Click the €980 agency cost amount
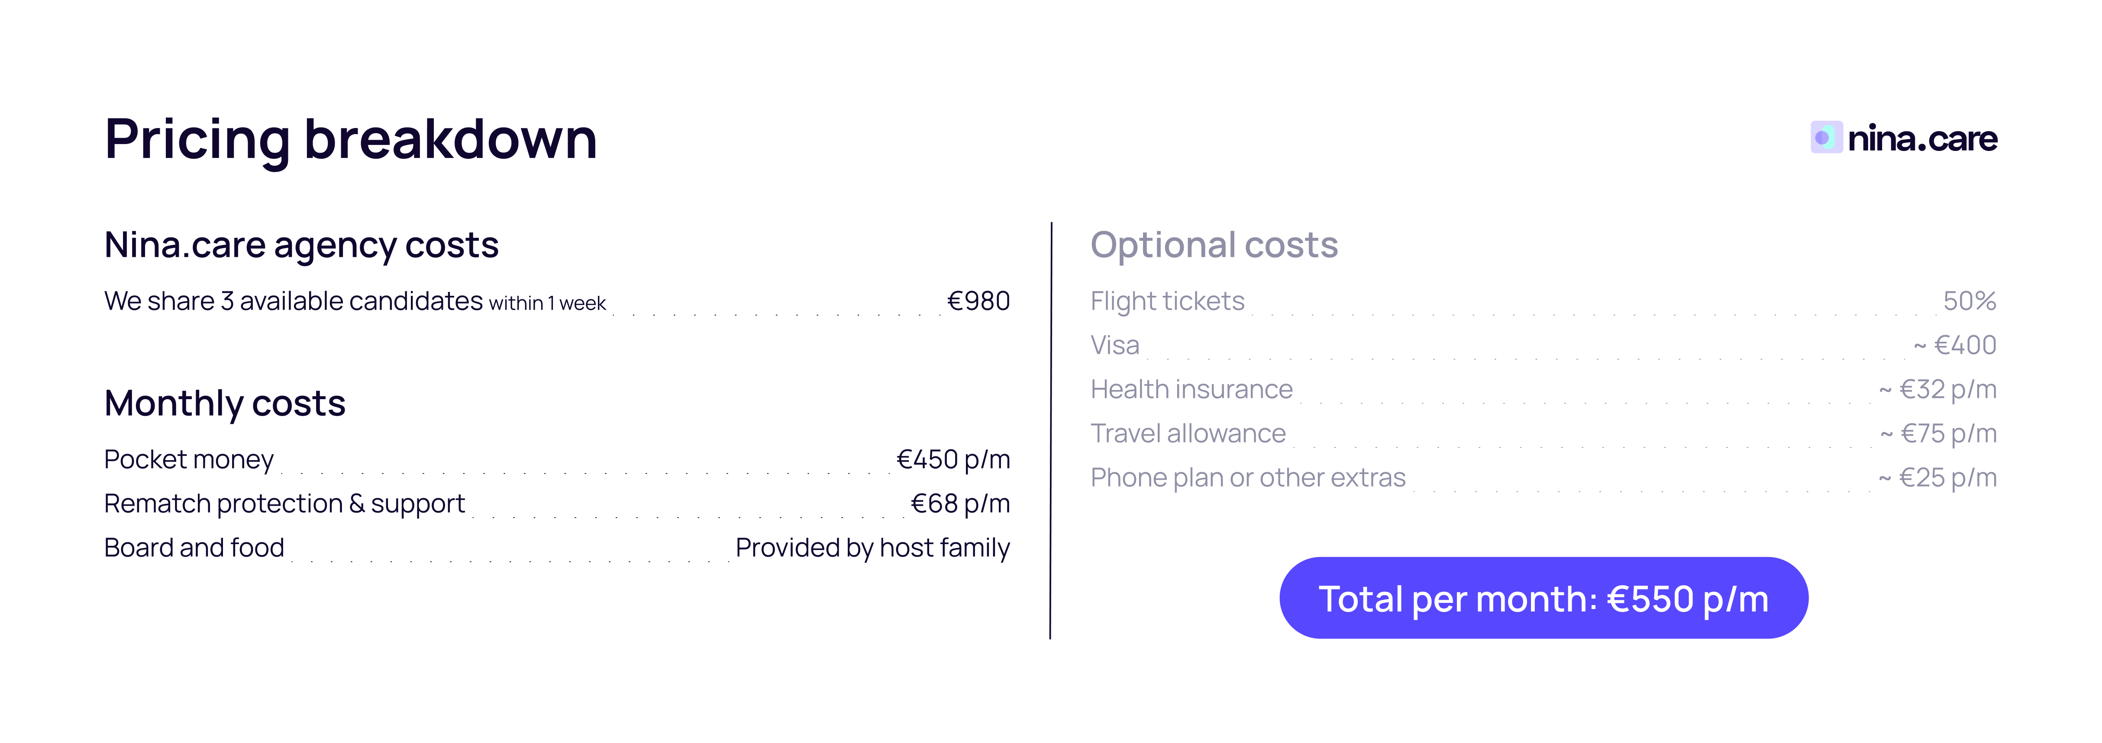The image size is (2102, 743). coord(978,301)
